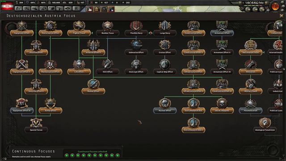Click the 18 May 1942 date display
The width and height of the screenshot is (286, 161).
(x=254, y=3)
